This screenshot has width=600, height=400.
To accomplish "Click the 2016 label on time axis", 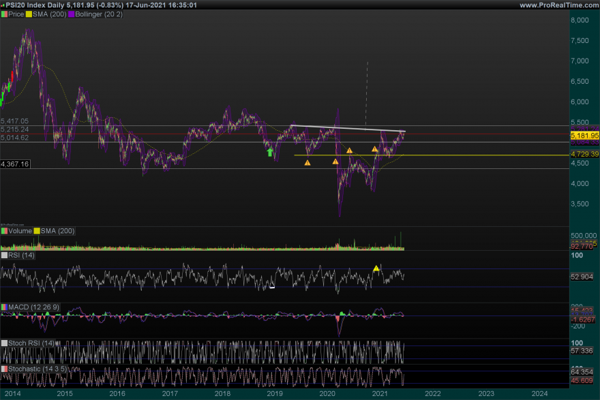I will (x=117, y=393).
